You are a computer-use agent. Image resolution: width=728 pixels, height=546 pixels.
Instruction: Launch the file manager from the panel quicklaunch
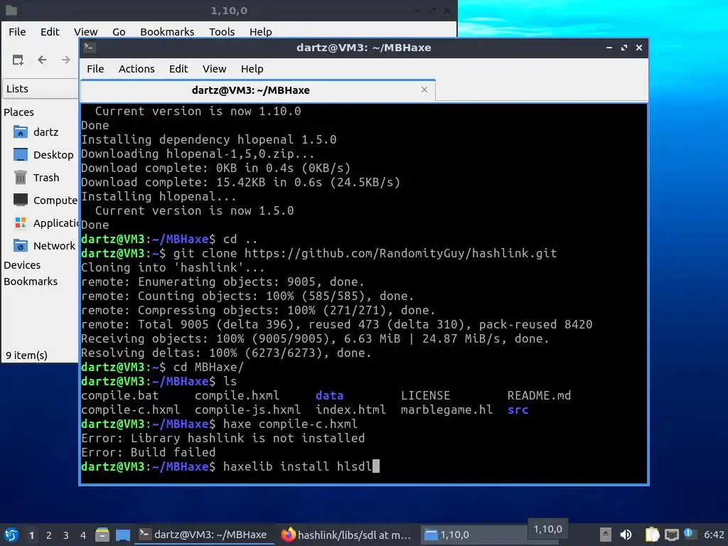102,535
